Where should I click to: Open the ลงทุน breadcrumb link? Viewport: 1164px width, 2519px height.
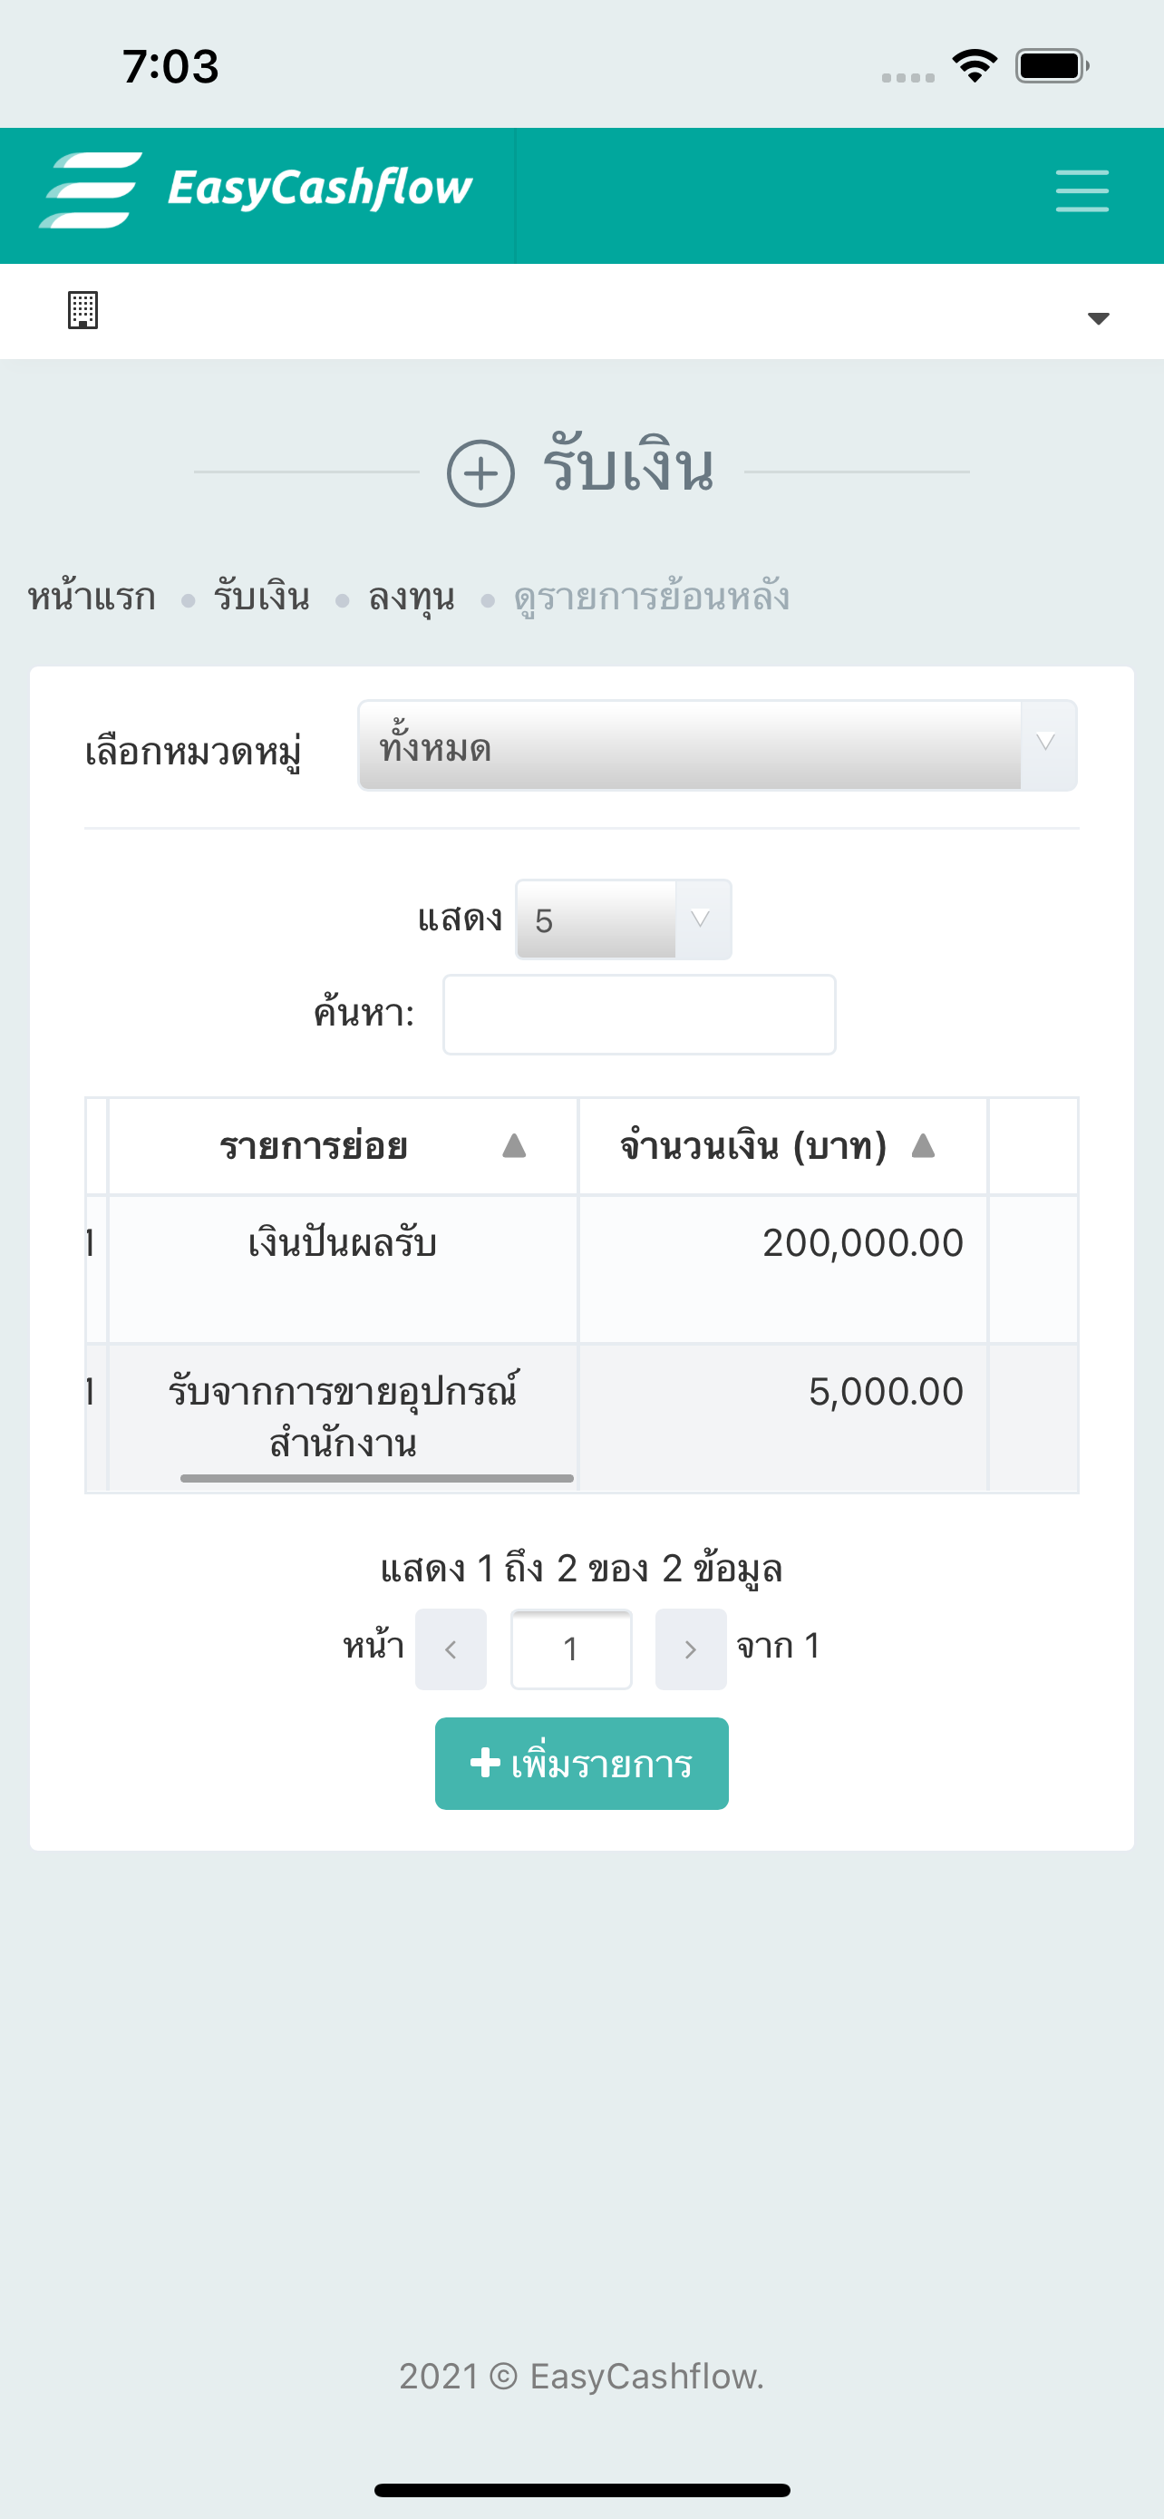pos(412,597)
